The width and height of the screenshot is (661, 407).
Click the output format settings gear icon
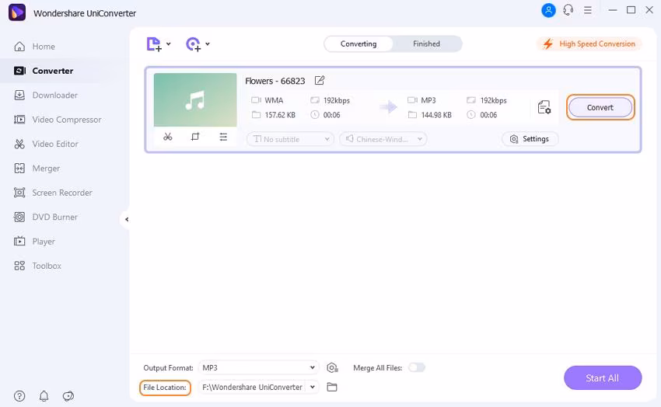click(332, 368)
